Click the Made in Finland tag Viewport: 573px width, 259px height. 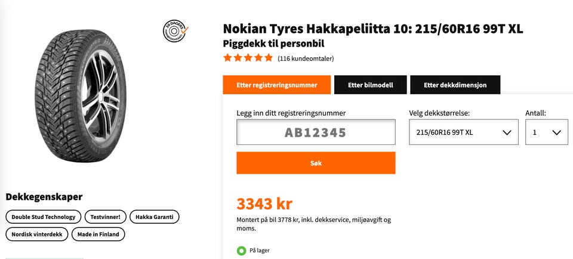(x=98, y=234)
